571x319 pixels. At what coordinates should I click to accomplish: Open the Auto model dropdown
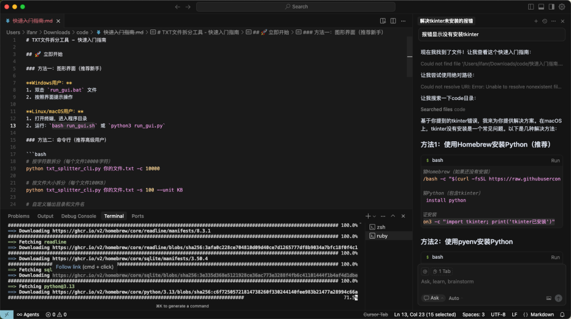click(456, 298)
